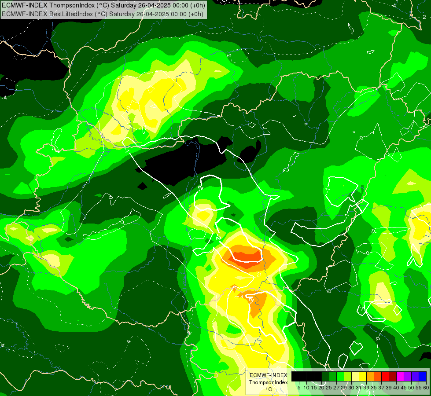The width and height of the screenshot is (431, 396).
Task: Select the blue 55–60 legend swatch
Action: point(423,377)
